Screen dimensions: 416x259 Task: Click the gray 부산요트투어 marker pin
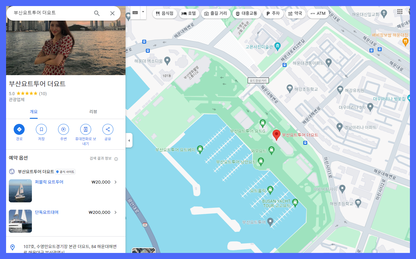pyautogui.click(x=270, y=222)
